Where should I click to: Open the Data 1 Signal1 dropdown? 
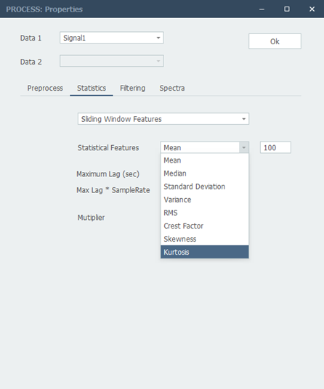(x=111, y=38)
